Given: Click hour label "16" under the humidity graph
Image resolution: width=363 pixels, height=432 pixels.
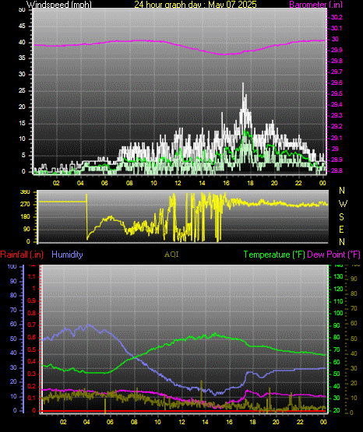Looking at the screenshot, I should pyautogui.click(x=229, y=422).
